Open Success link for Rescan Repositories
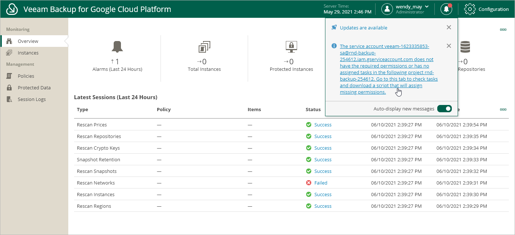The height and width of the screenshot is (235, 515). click(323, 136)
